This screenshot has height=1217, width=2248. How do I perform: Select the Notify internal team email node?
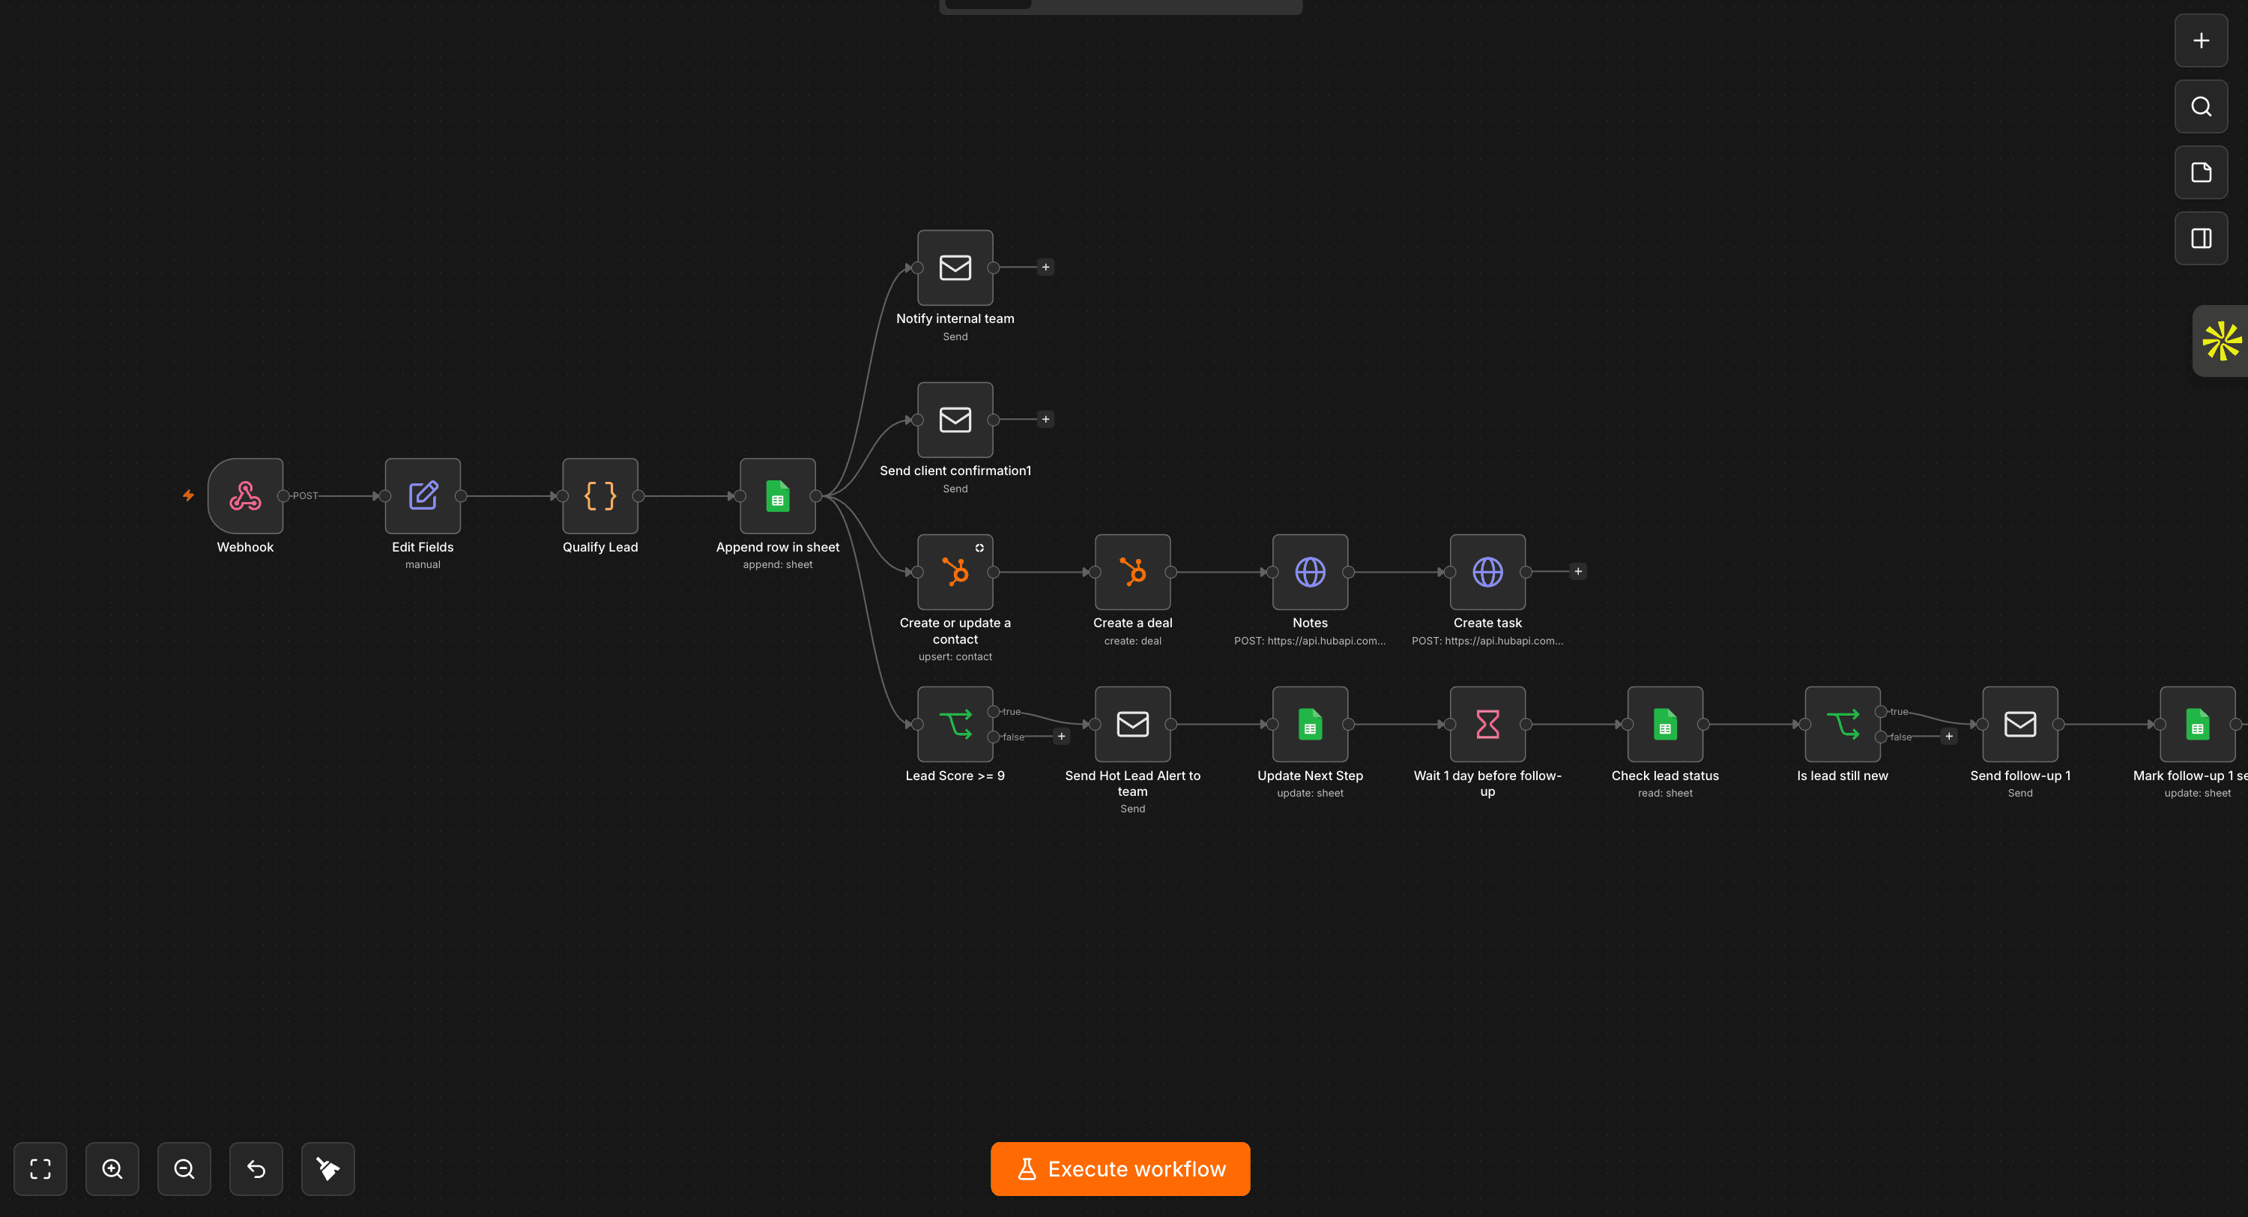point(955,267)
